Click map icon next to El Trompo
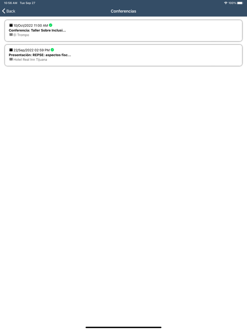The height and width of the screenshot is (330, 247). [x=11, y=35]
